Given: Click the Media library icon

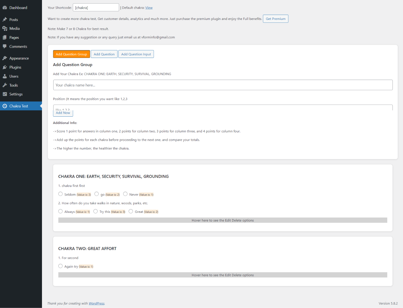Looking at the screenshot, I should pyautogui.click(x=5, y=29).
